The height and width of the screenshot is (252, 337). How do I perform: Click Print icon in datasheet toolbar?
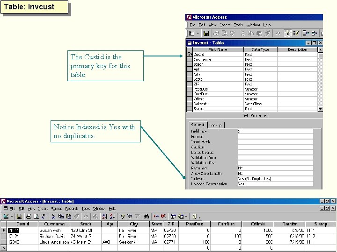tap(29, 217)
